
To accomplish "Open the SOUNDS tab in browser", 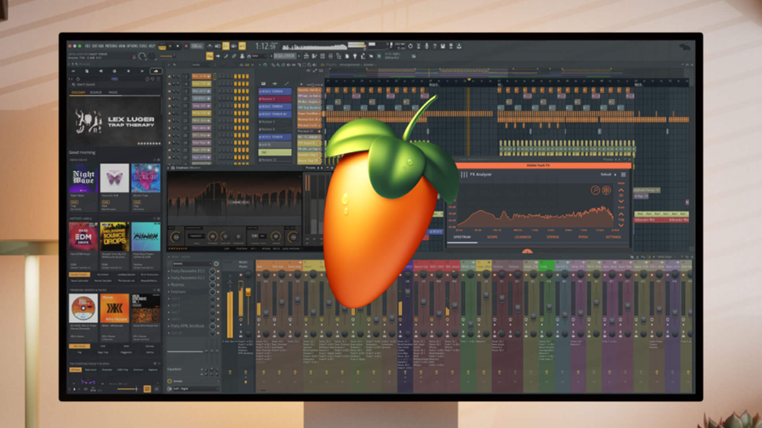I will tap(96, 92).
